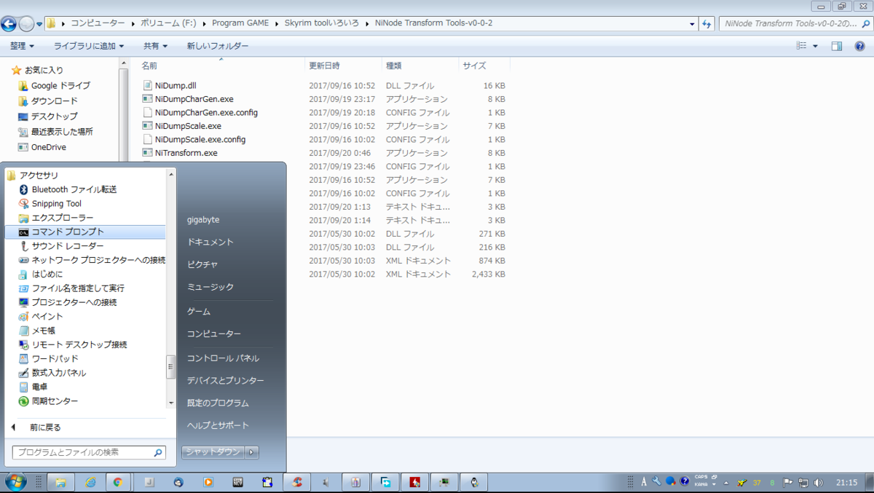Screen dimensions: 874x493
Task: Open ライブラリに追加 dropdown
Action: 89,46
